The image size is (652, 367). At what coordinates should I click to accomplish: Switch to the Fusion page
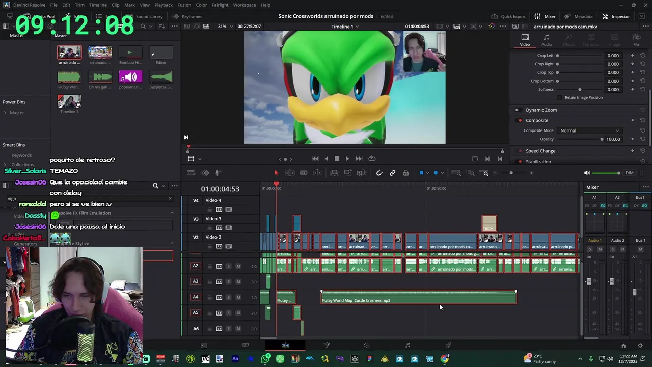tap(327, 346)
